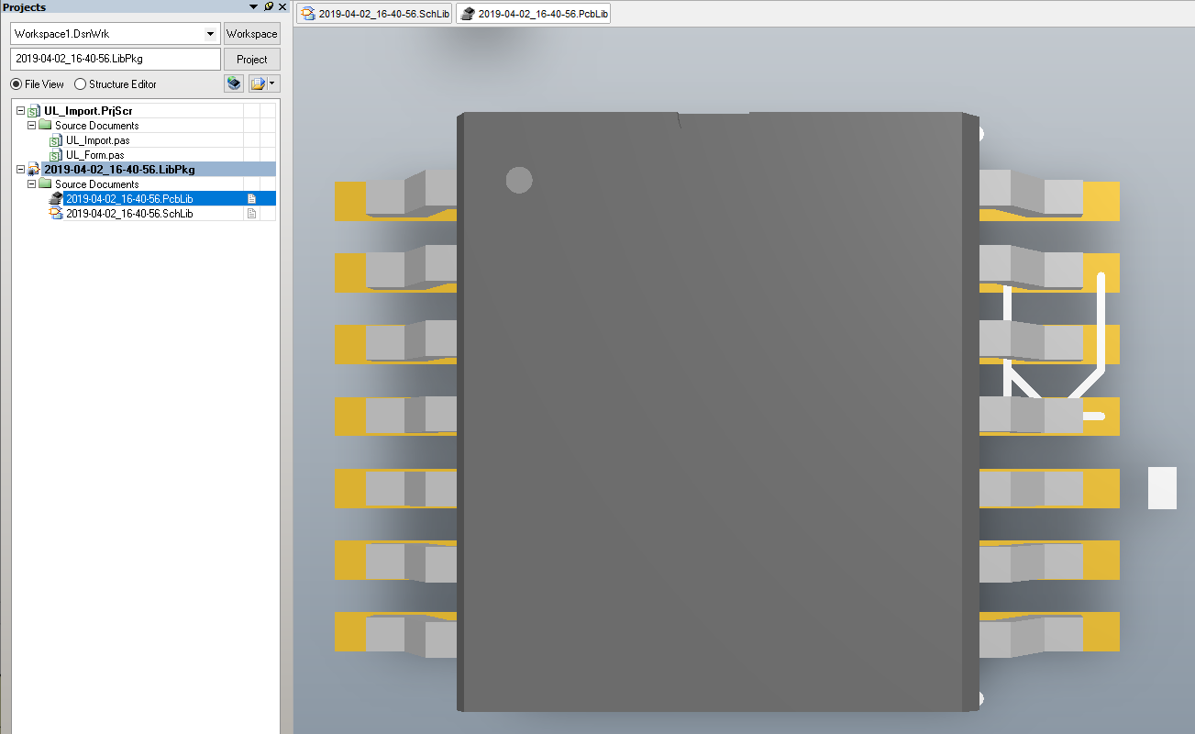Screen dimensions: 1195x734
Task: Click the document state page icon beside SchLib entry
Action: [x=251, y=213]
